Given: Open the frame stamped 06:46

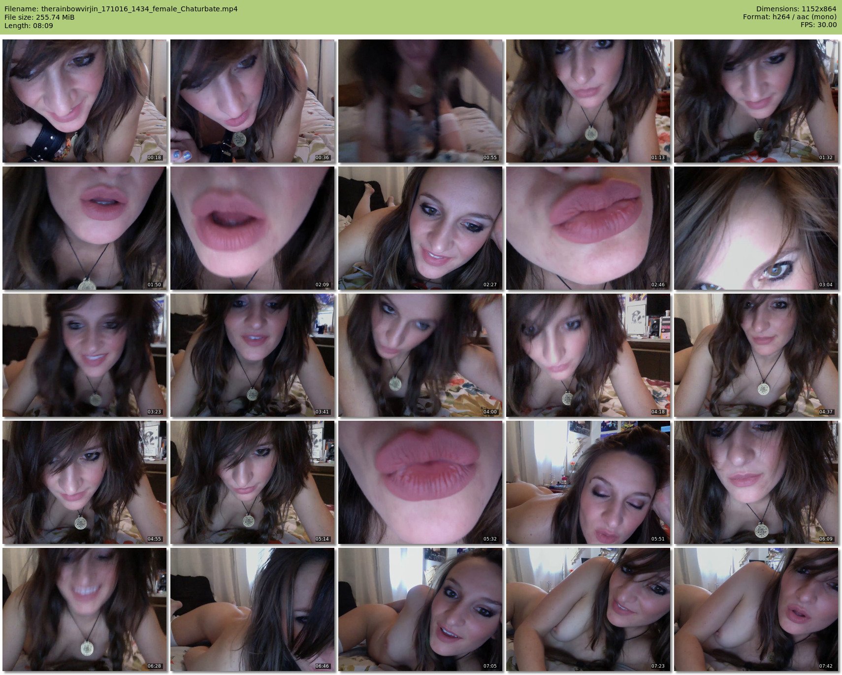Looking at the screenshot, I should coord(253,609).
